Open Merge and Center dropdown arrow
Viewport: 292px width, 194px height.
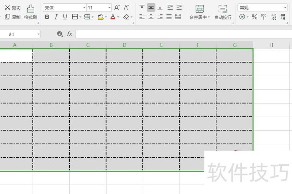point(209,17)
